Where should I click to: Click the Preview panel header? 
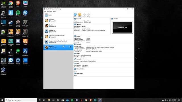point(116,19)
